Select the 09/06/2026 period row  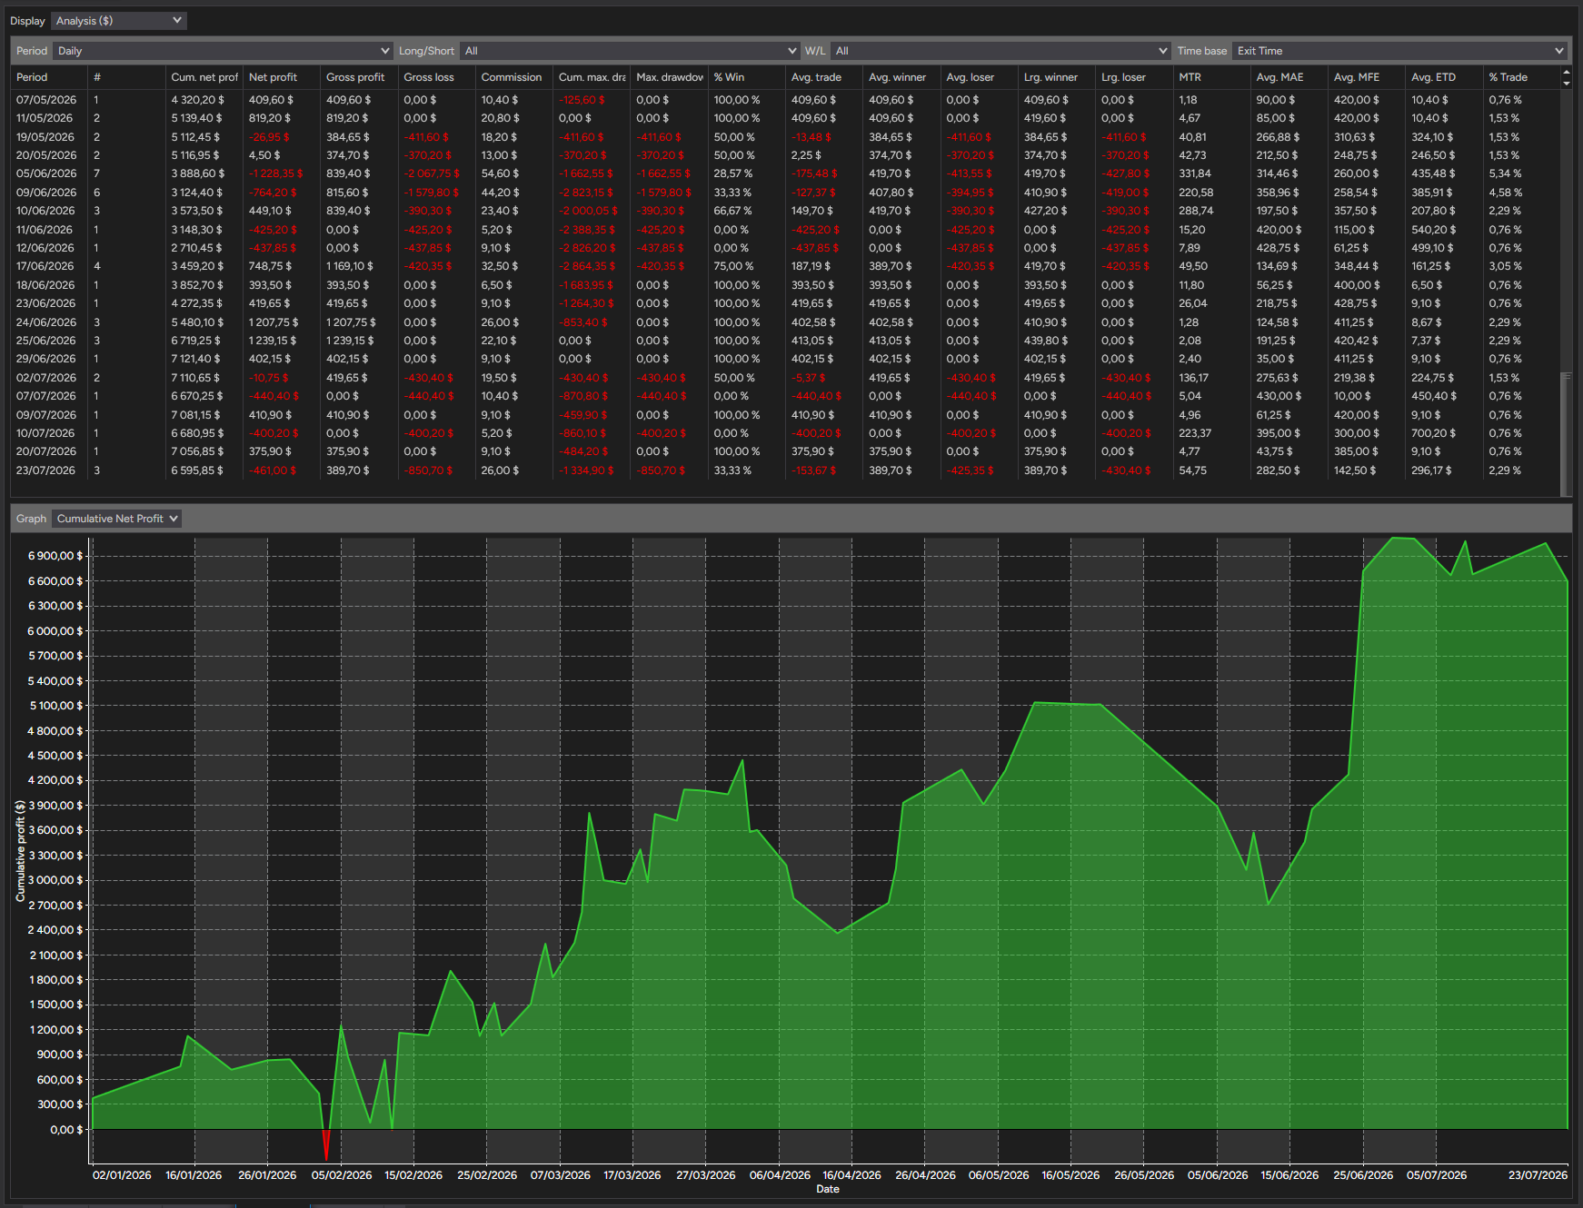point(786,193)
